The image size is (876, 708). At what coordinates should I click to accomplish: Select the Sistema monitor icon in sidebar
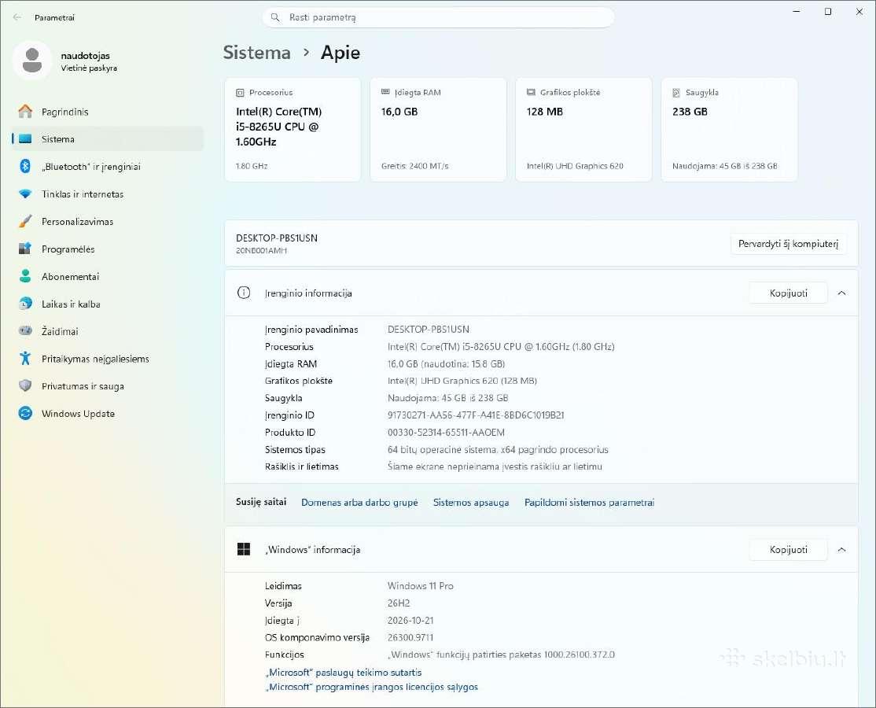point(25,138)
